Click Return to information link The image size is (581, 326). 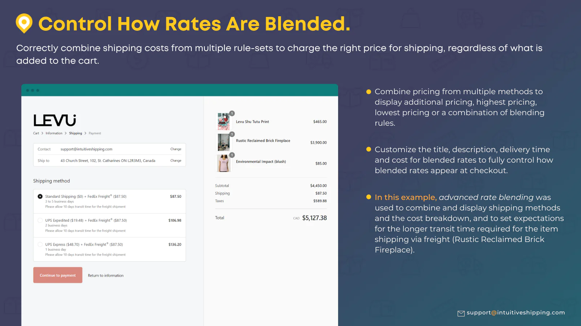(106, 276)
